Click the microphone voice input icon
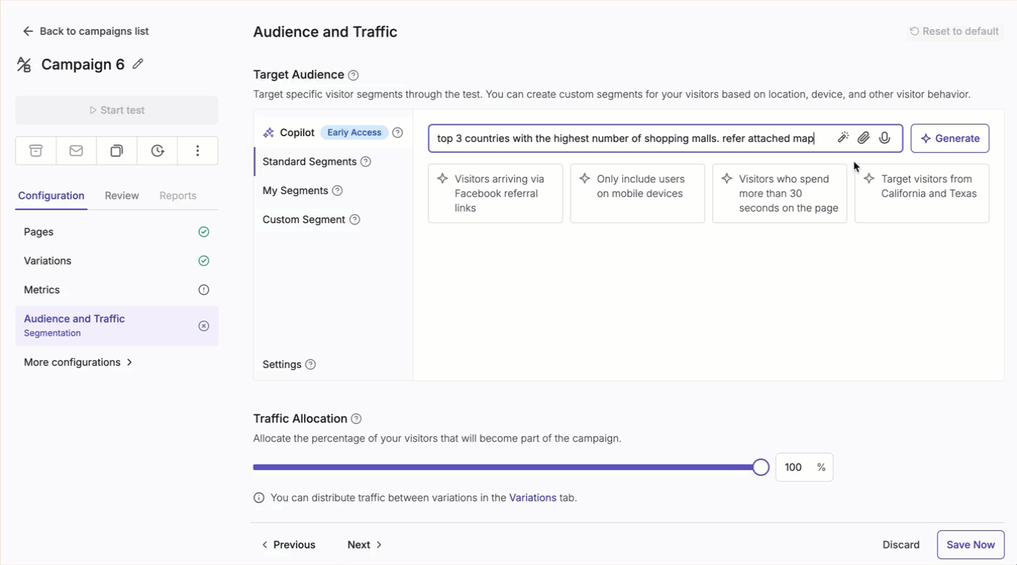The height and width of the screenshot is (565, 1017). coord(884,138)
